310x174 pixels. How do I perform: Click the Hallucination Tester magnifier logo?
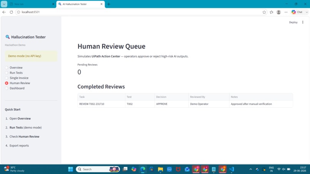point(8,37)
